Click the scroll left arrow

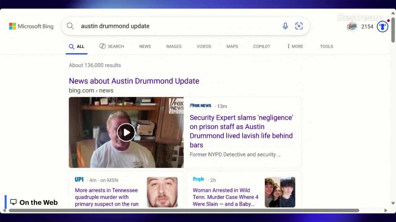tap(4, 211)
